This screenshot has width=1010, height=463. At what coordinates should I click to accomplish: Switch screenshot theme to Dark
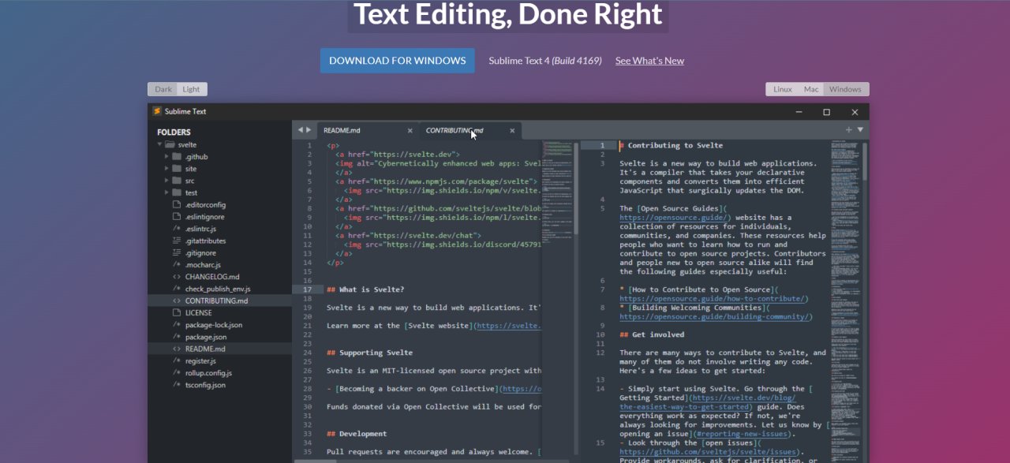(163, 89)
